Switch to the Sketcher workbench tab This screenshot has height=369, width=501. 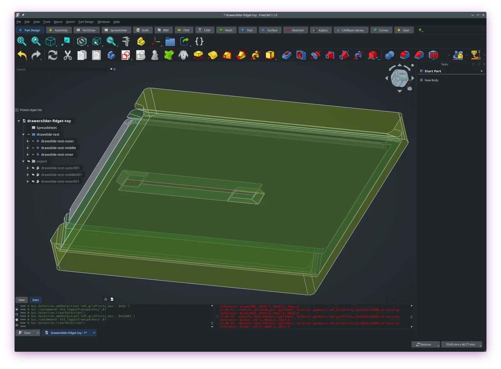(295, 30)
